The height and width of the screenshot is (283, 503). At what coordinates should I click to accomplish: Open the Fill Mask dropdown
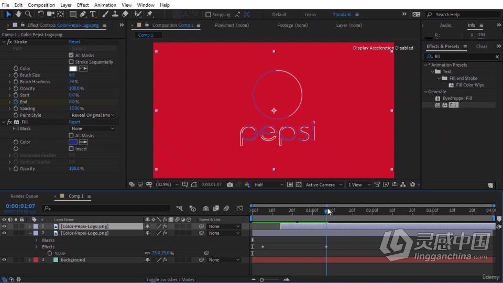coord(93,129)
